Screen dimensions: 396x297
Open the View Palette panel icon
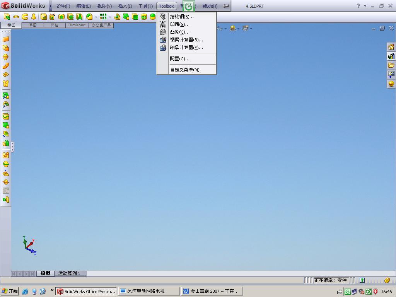click(x=391, y=74)
